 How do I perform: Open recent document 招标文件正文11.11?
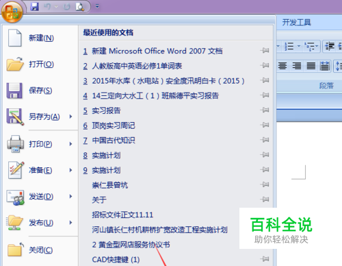pos(122,215)
